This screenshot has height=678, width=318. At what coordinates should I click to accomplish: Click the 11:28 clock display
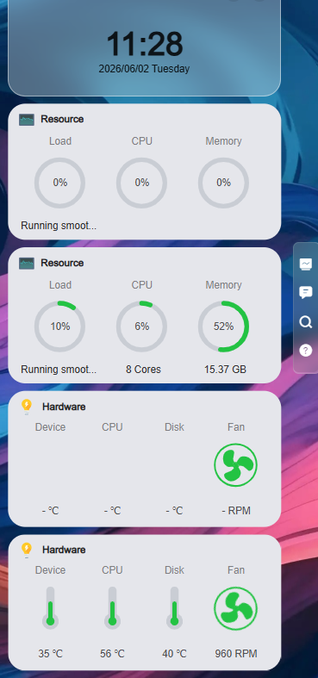pos(145,44)
